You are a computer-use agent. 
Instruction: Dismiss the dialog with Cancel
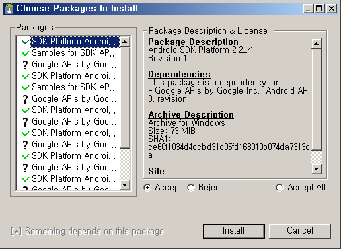[300, 231]
